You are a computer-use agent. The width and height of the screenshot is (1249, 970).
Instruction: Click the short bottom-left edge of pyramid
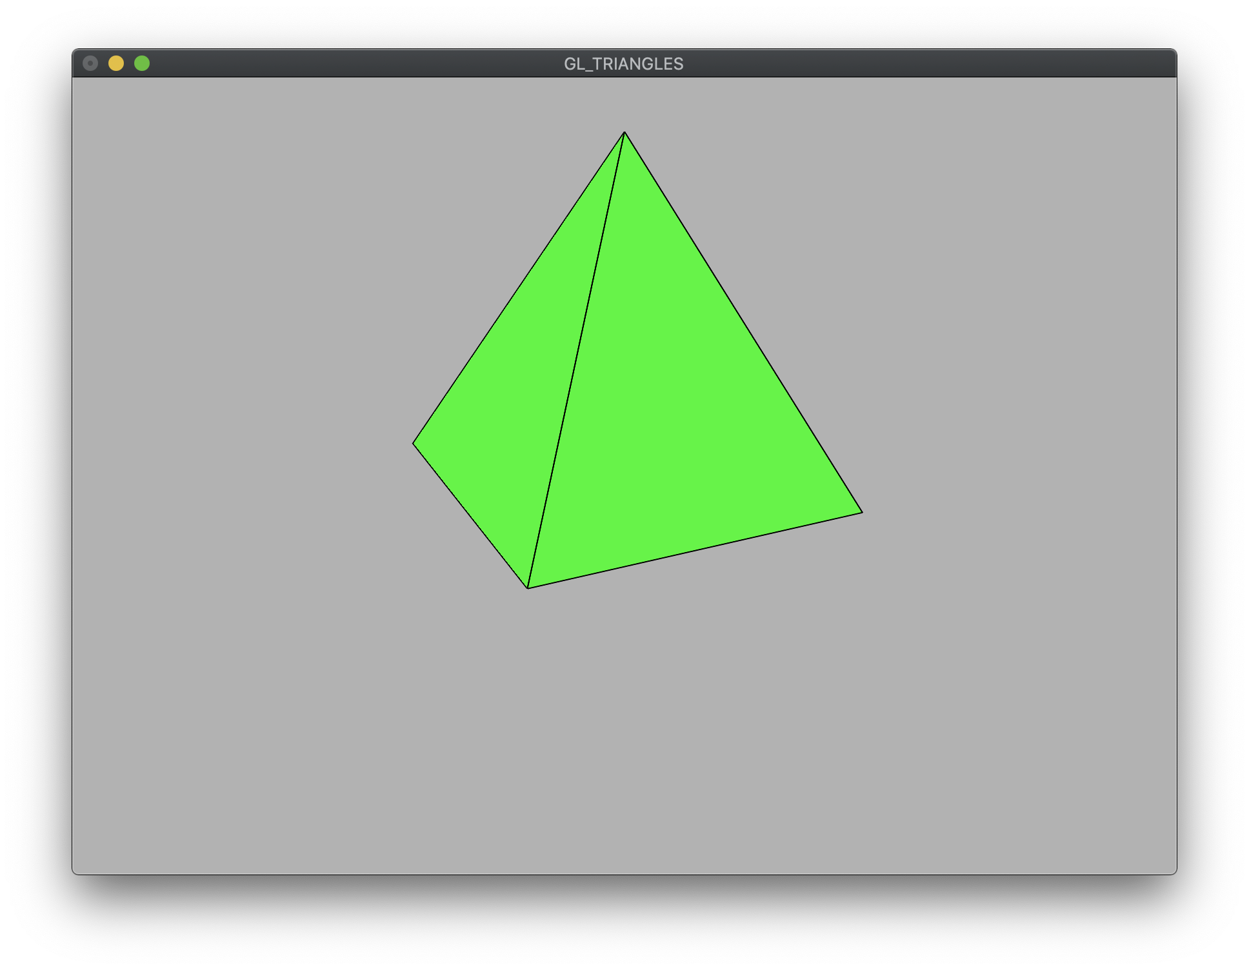coord(470,515)
